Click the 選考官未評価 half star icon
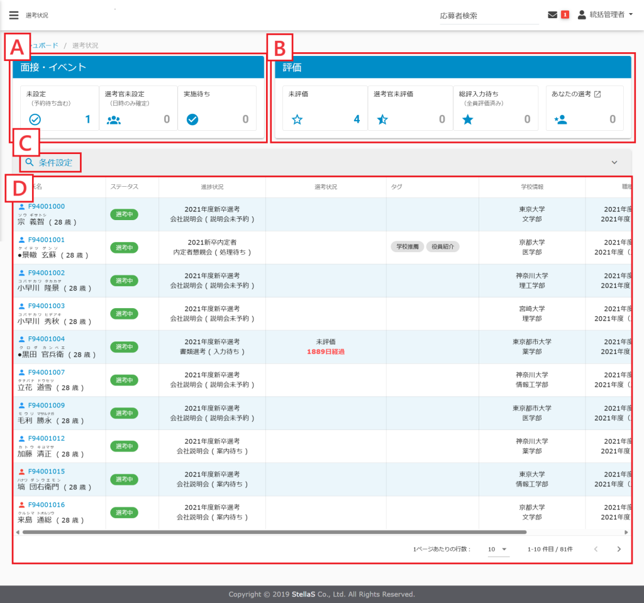Screen dimensions: 644x603 (382, 119)
